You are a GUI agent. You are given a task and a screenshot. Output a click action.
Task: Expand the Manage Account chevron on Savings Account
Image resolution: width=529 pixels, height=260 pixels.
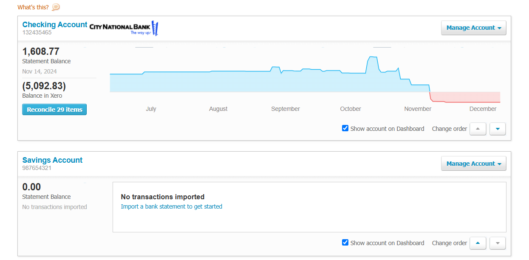point(500,163)
